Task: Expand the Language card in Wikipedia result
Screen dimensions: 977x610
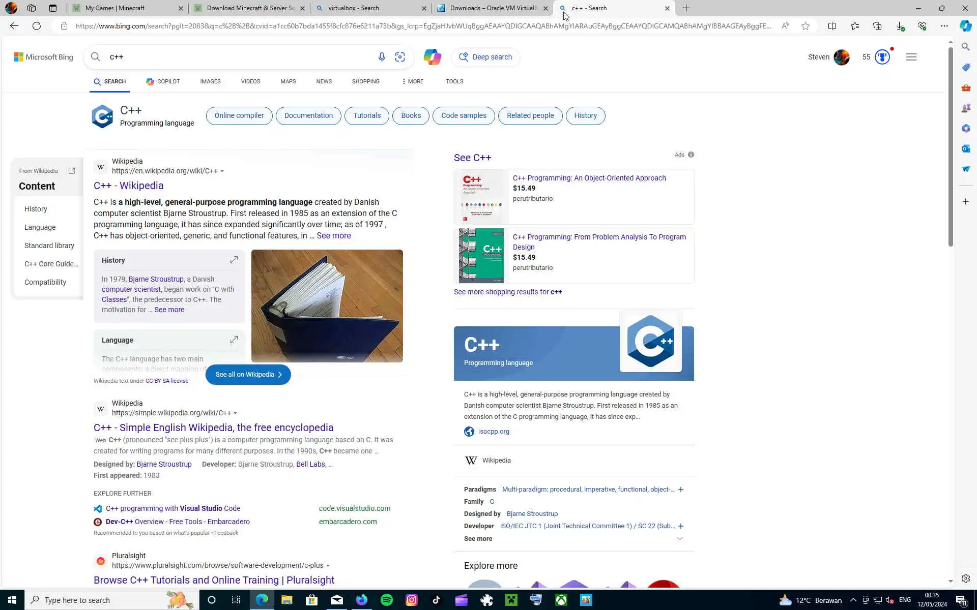Action: [234, 340]
